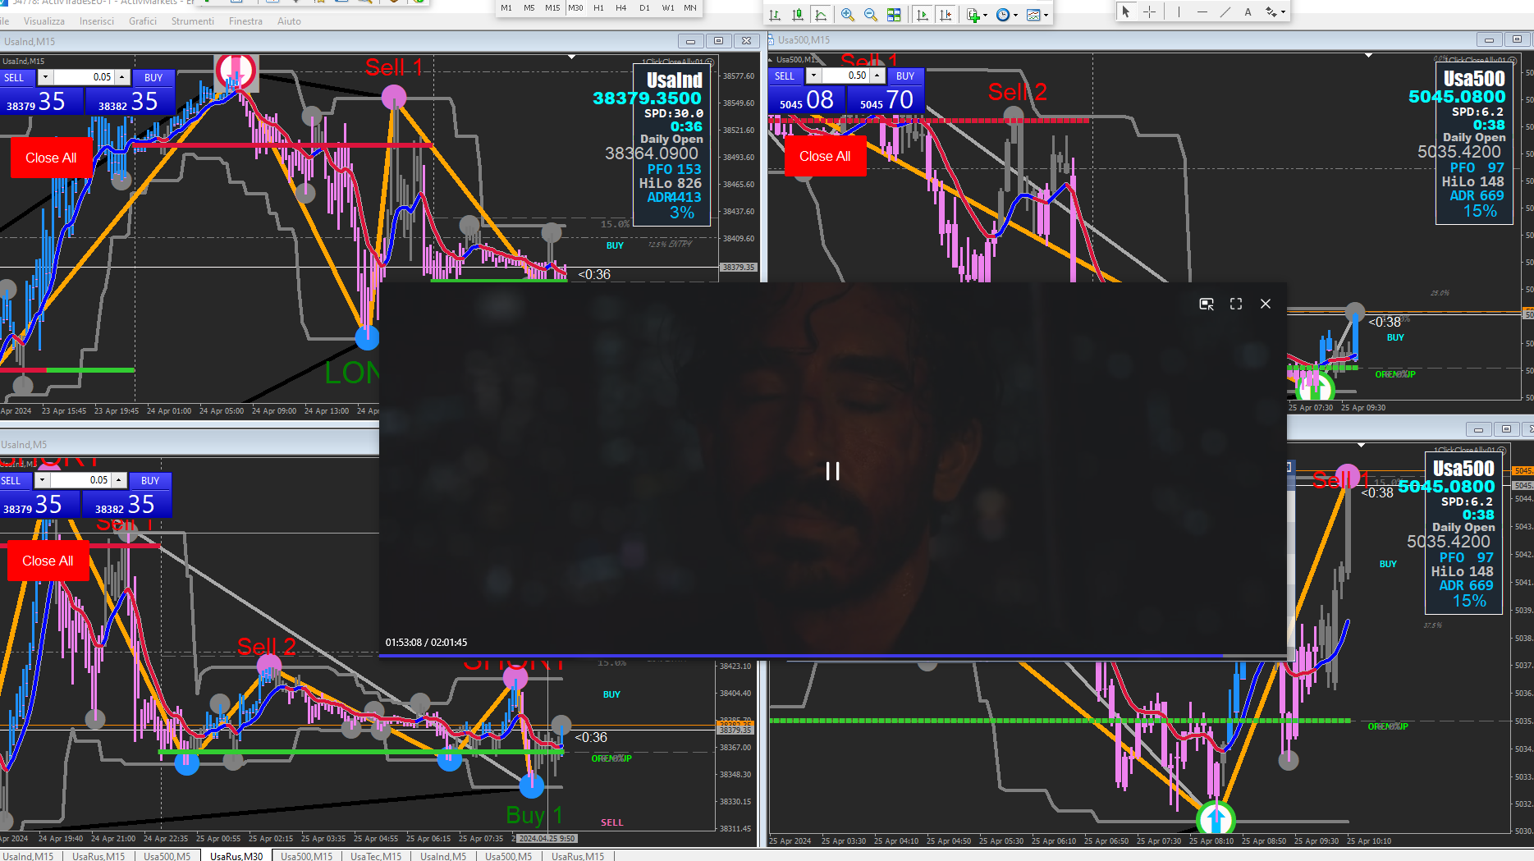1534x861 pixels.
Task: Click SELL on the UsaInd M5 chart
Action: tap(16, 481)
